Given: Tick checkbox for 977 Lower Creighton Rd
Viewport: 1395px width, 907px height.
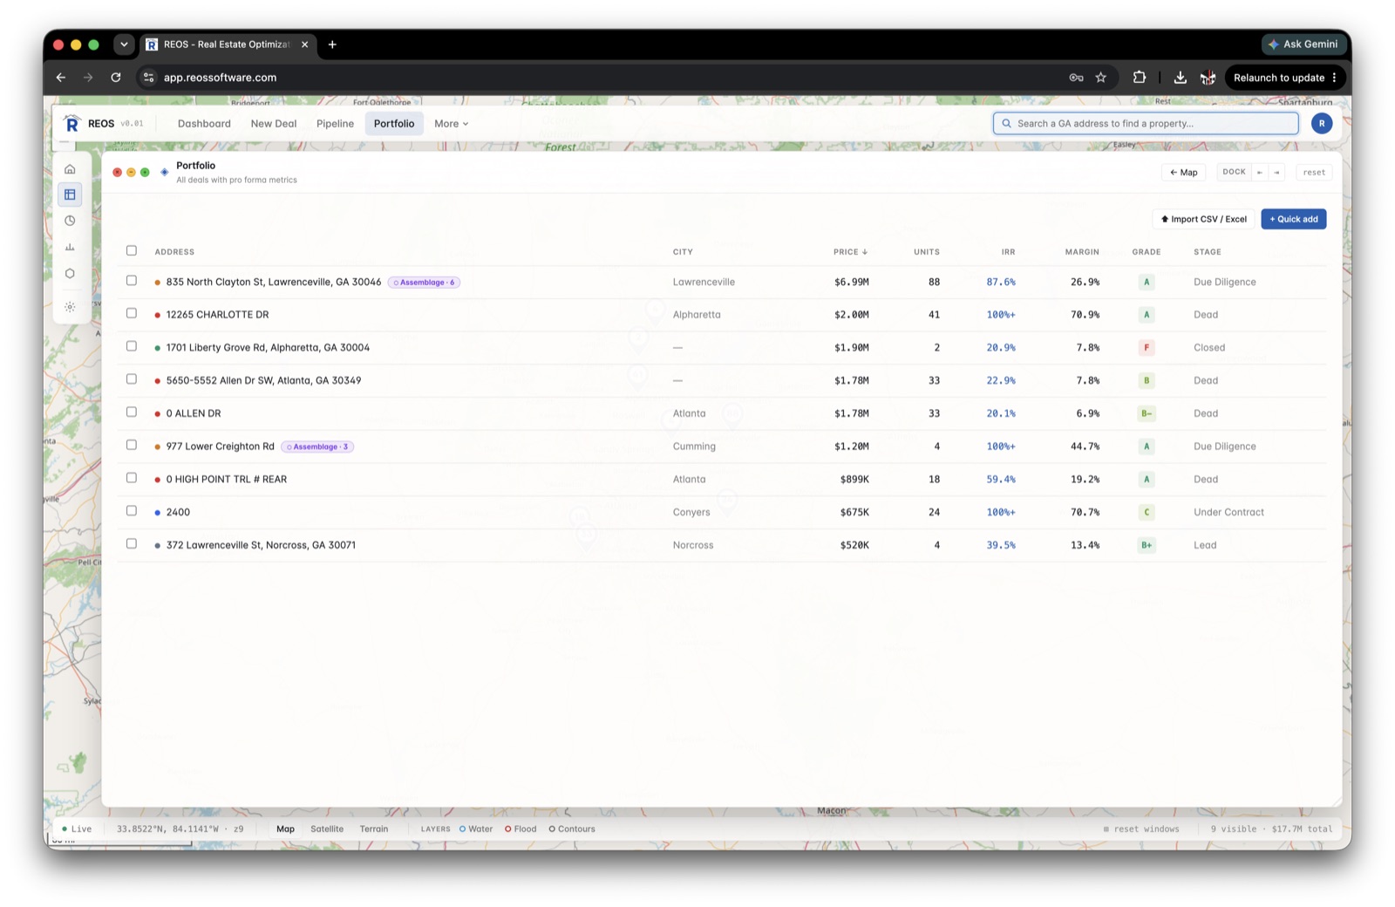Looking at the screenshot, I should [x=132, y=445].
